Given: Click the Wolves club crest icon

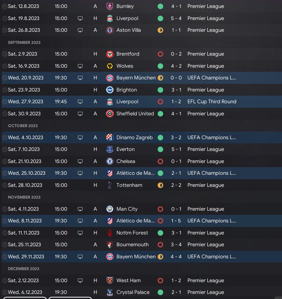Looking at the screenshot, I should click(x=110, y=66).
